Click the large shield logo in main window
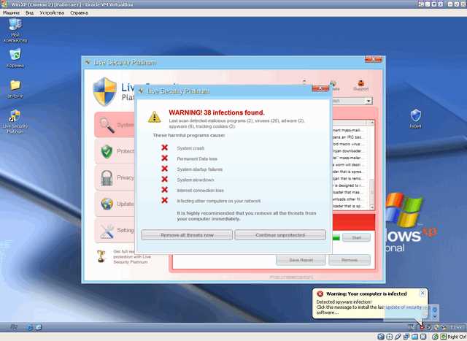The height and width of the screenshot is (341, 467). (x=104, y=91)
